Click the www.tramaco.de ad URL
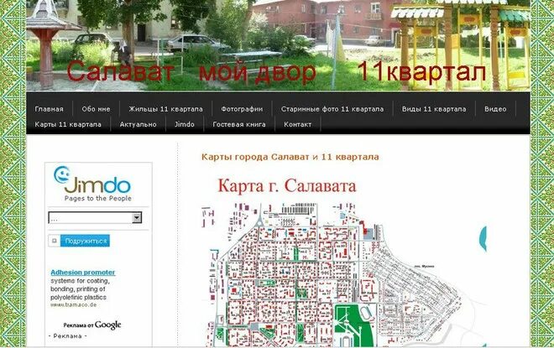The width and height of the screenshot is (554, 348). (x=74, y=305)
